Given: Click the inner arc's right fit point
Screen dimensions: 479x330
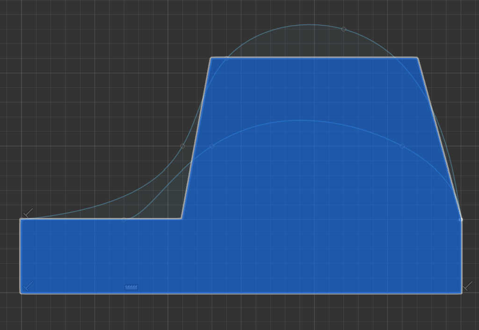Looking at the screenshot, I should pyautogui.click(x=402, y=146).
